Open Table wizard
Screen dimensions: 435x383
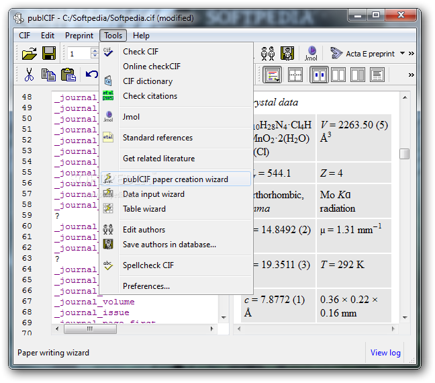tap(176, 208)
